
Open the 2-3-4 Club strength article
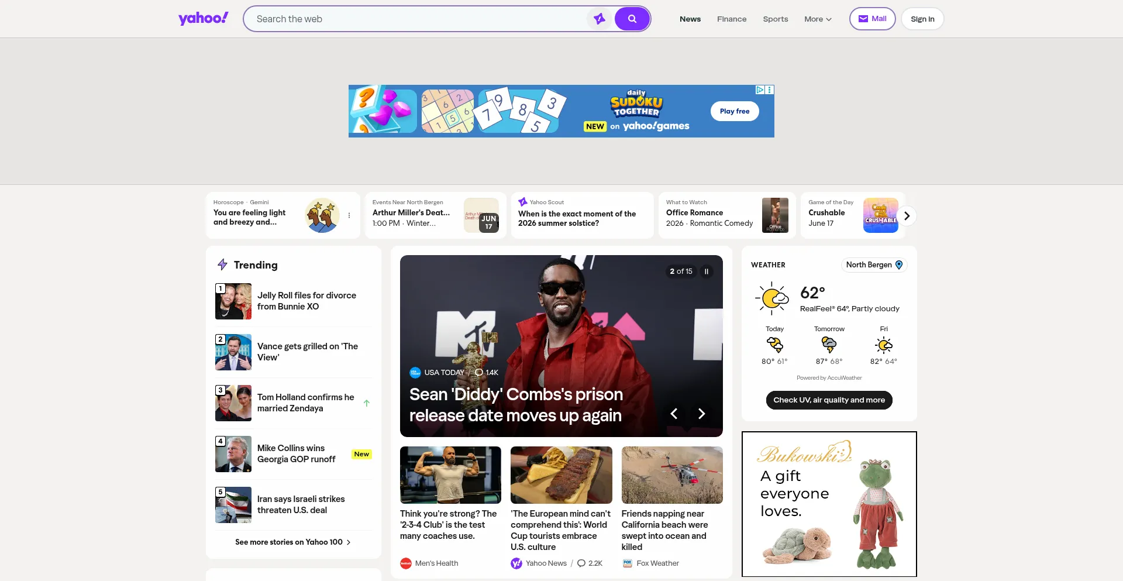[x=449, y=525]
